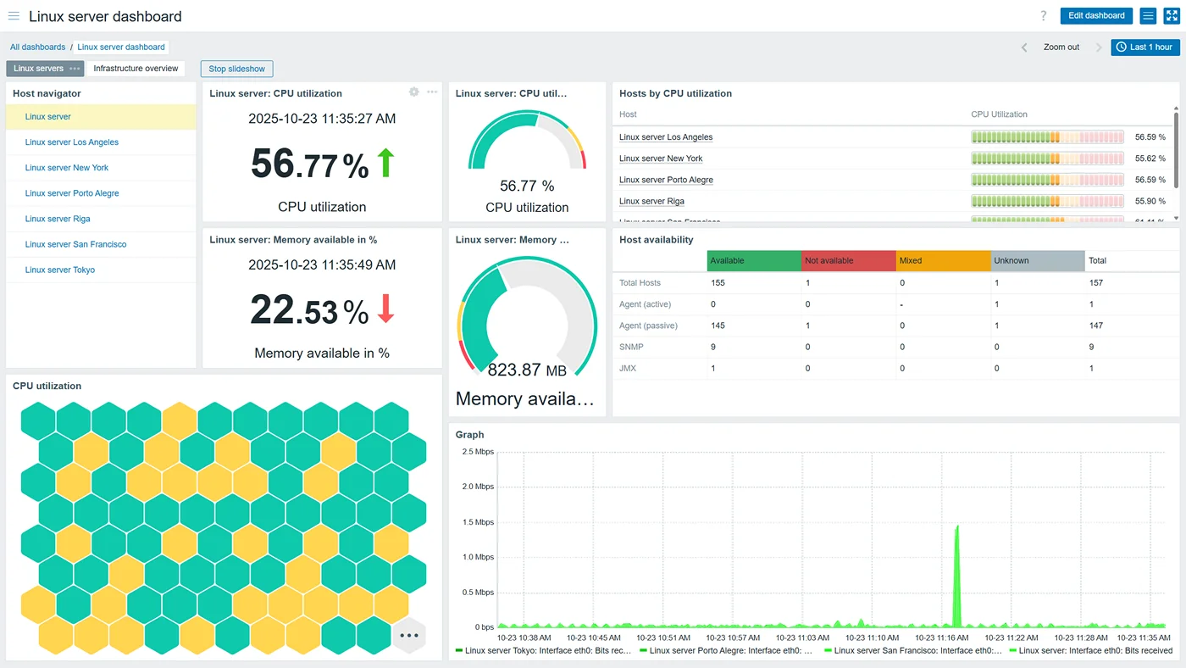Switch to the Infrastructure overview tab
Screen dimensions: 1186x668
pos(135,69)
